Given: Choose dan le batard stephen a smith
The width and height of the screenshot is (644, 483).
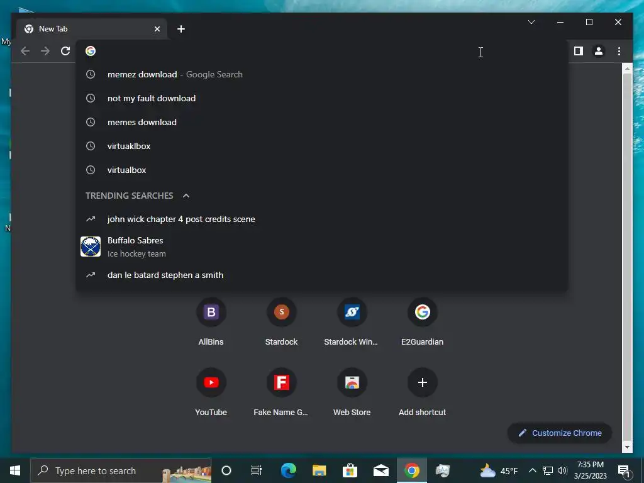Looking at the screenshot, I should click(x=322, y=275).
